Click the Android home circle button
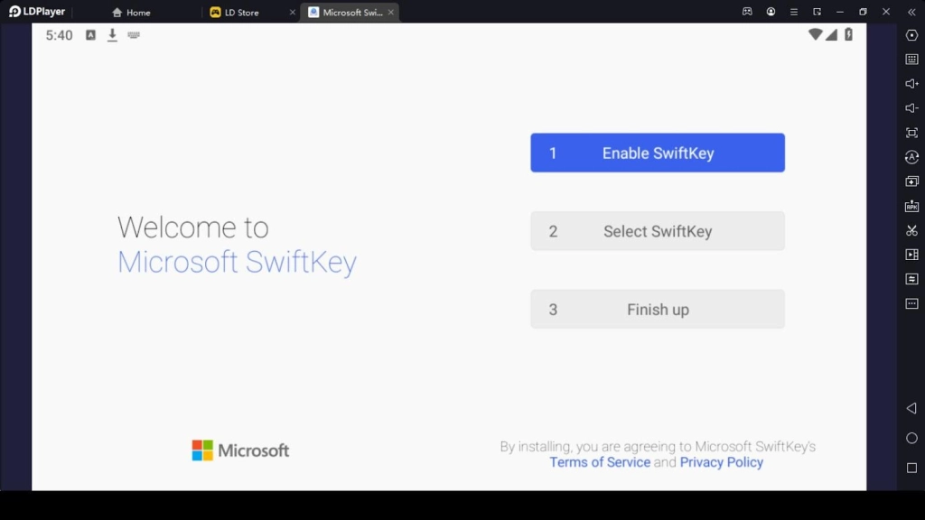This screenshot has height=520, width=925. tap(911, 438)
